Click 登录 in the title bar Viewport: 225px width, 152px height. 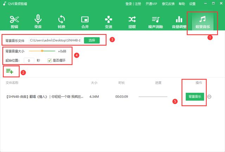click(129, 4)
